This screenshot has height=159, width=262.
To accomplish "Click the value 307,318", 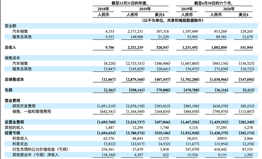I will point(163,32).
